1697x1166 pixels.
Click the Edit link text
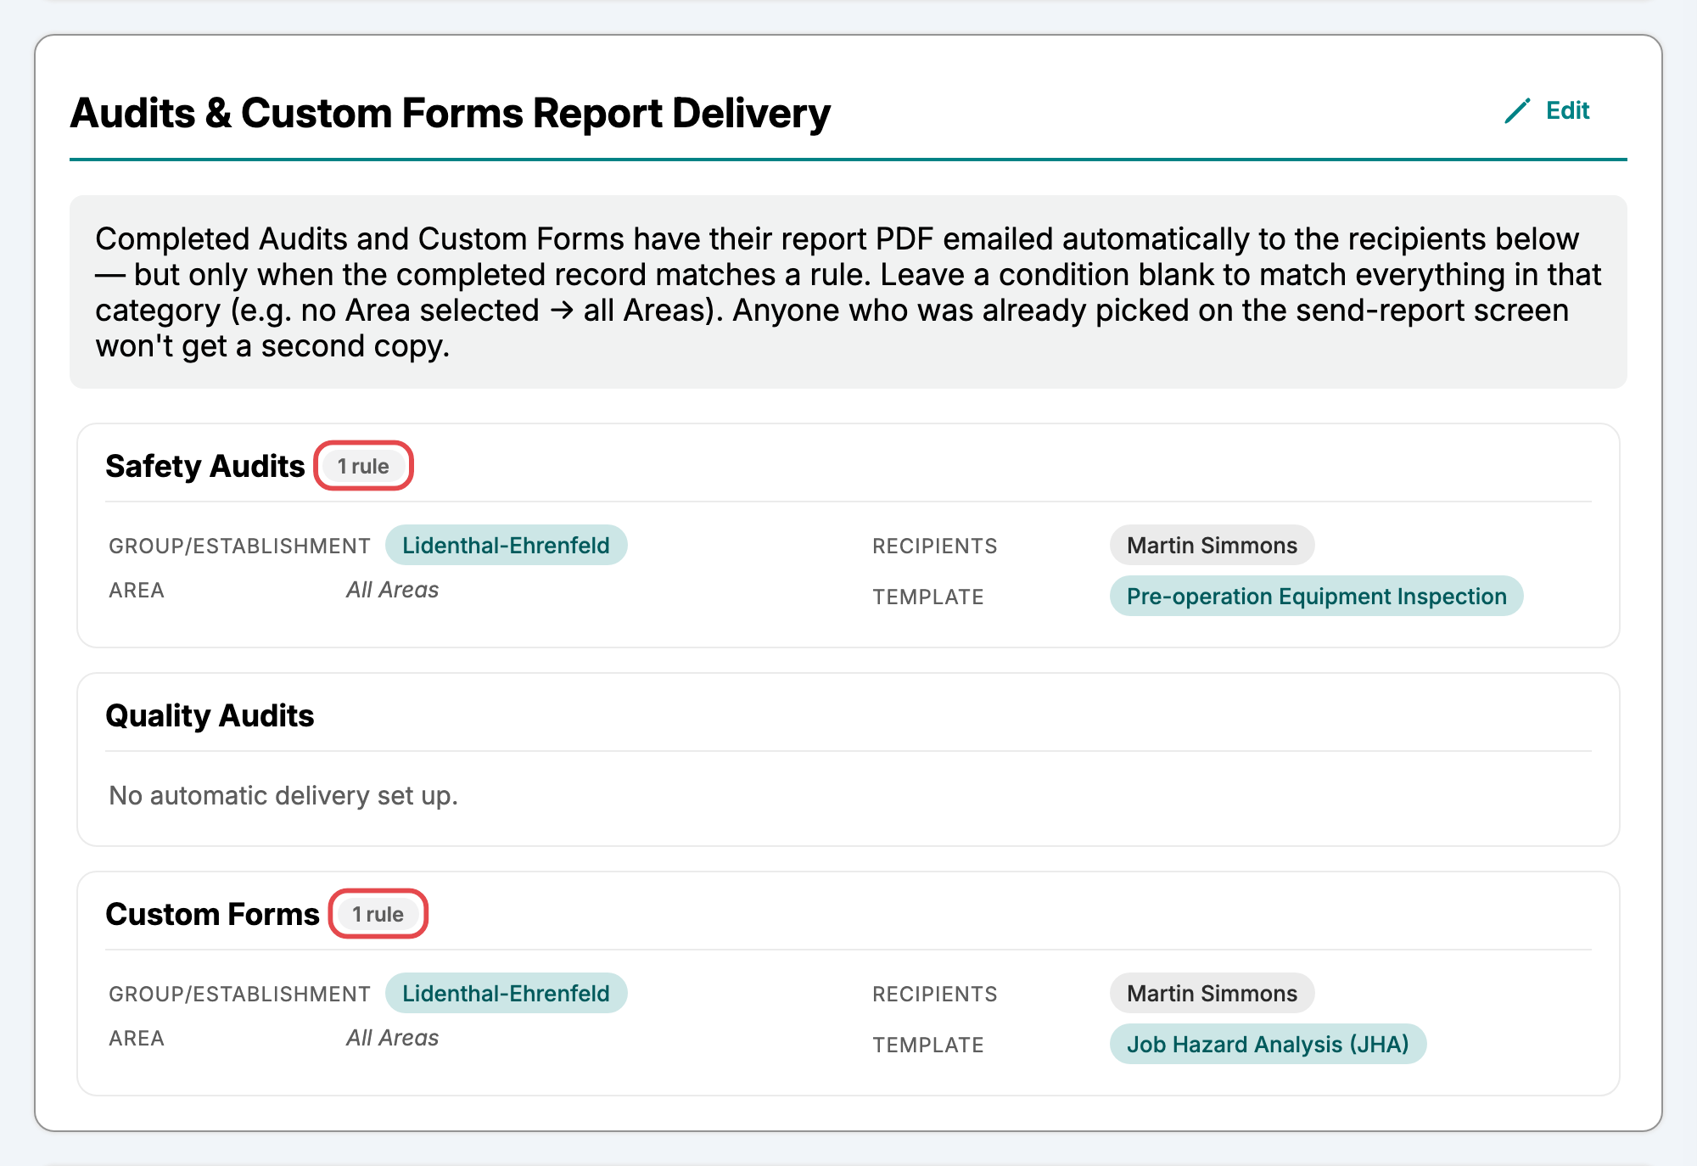[x=1567, y=111]
